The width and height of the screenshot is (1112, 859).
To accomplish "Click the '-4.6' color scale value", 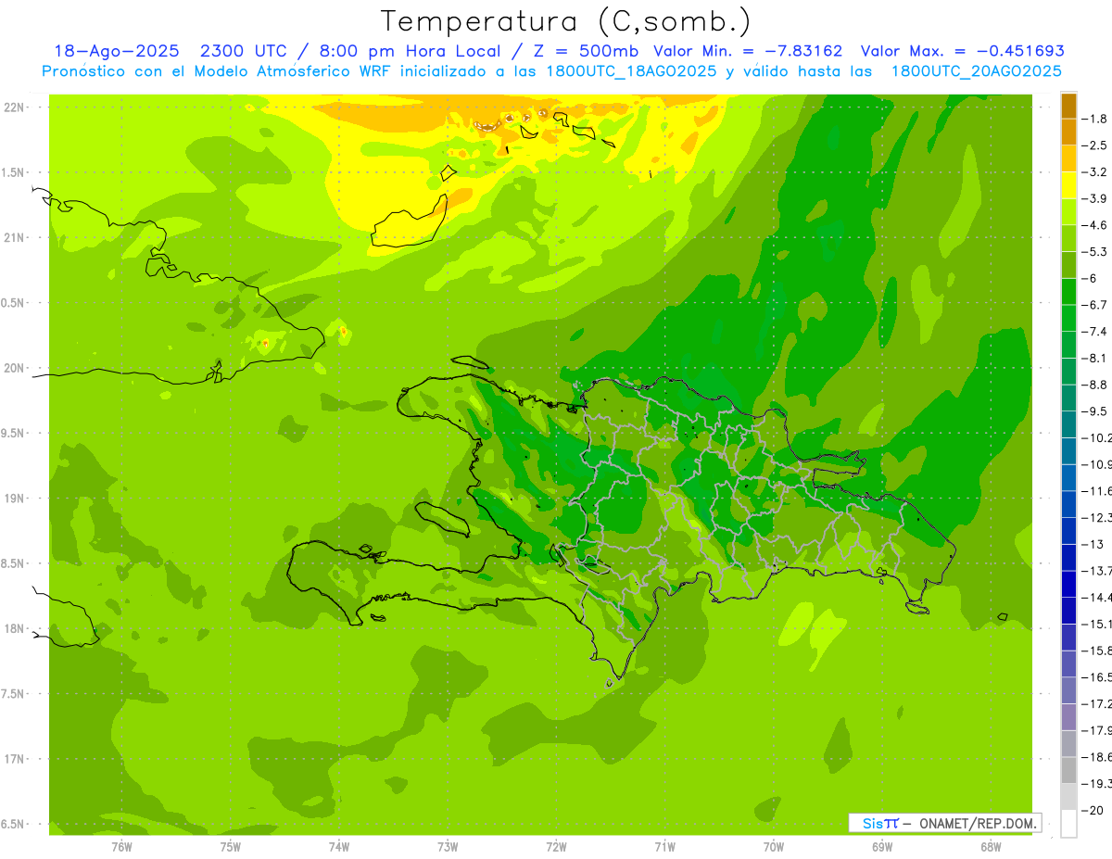I will click(x=1095, y=225).
